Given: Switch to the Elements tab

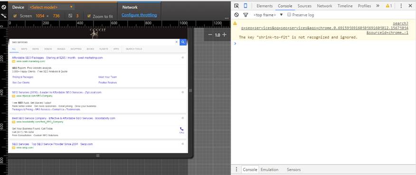Looking at the screenshot, I should click(x=265, y=6).
